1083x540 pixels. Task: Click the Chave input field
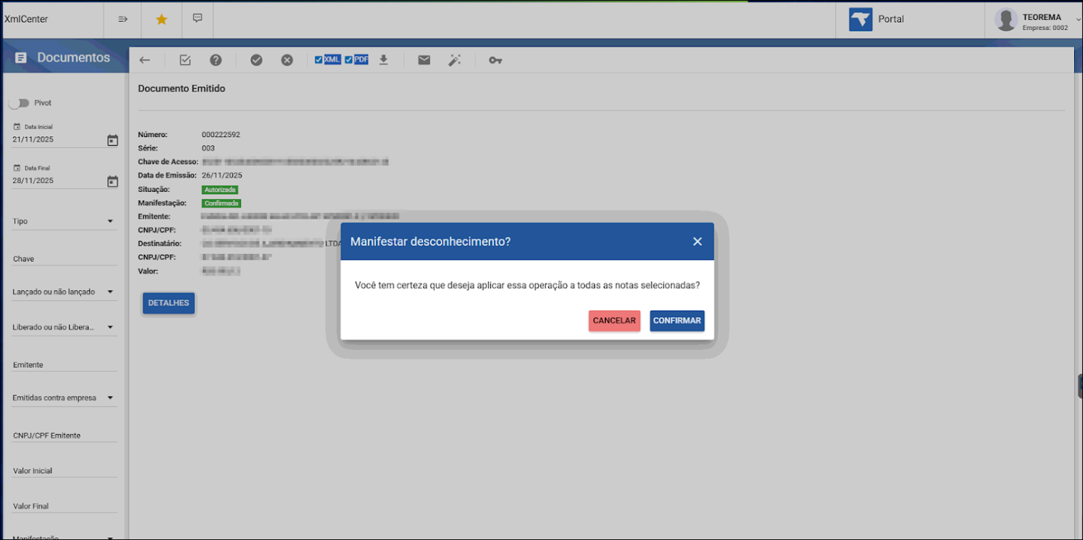[x=63, y=259]
